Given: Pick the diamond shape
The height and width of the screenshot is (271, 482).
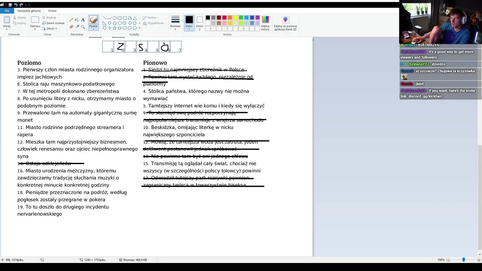Looking at the screenshot, I should click(x=110, y=23).
